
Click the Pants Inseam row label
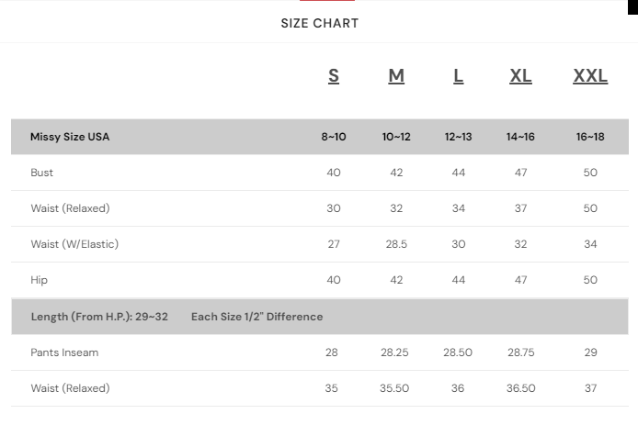(64, 352)
